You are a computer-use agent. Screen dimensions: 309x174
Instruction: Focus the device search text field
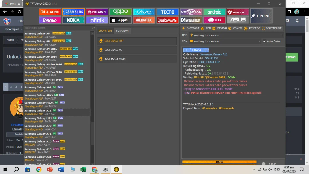click(x=58, y=28)
